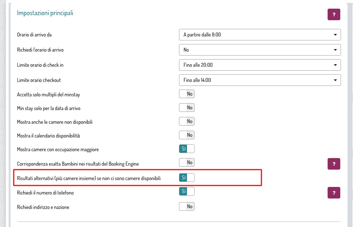The width and height of the screenshot is (354, 227).
Task: Toggle Mostra anche le camere non disponibili
Action: (x=187, y=121)
